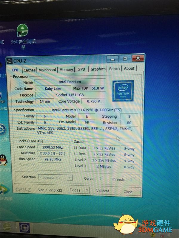Switch to the Bench tab

click(x=114, y=69)
